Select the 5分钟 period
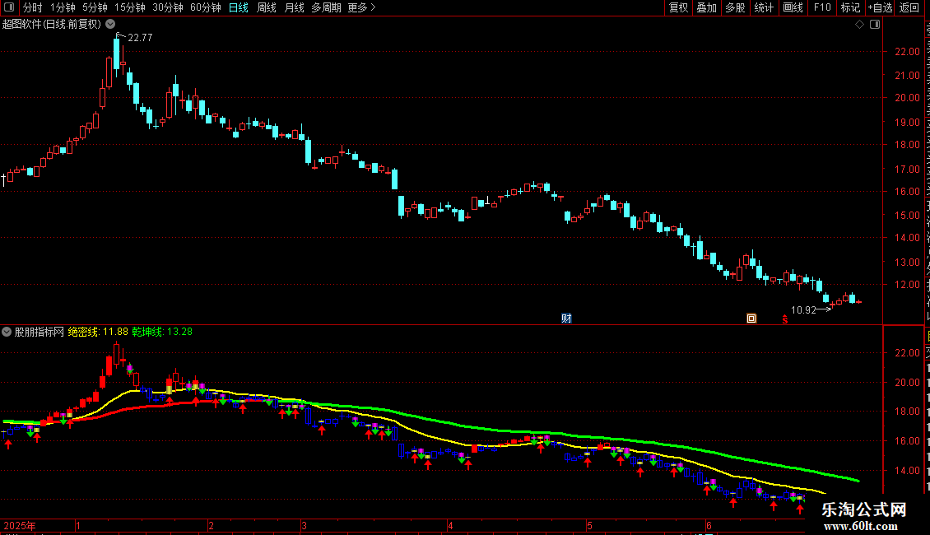 [95, 7]
